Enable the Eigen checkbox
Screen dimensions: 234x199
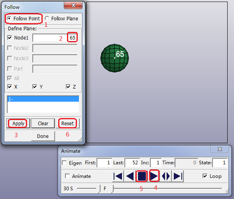(64, 163)
